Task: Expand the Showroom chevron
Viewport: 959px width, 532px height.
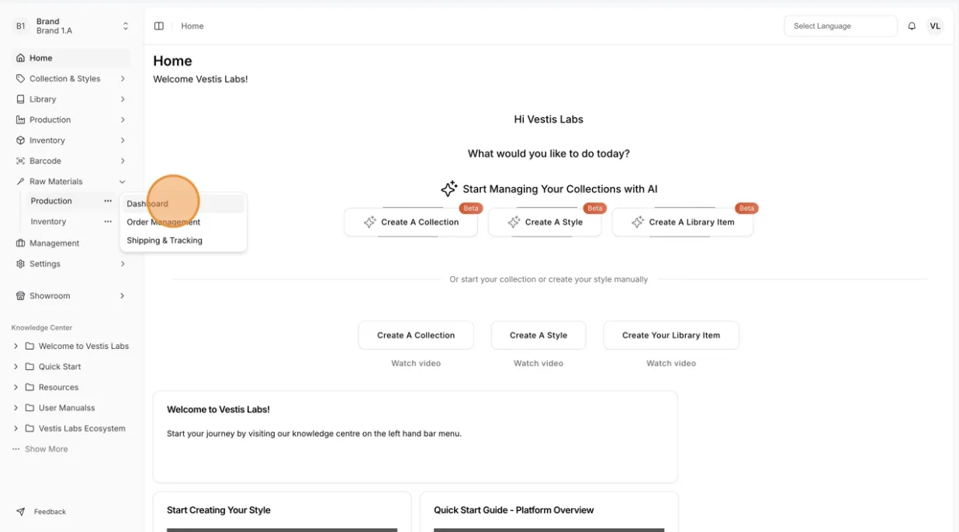Action: 123,295
